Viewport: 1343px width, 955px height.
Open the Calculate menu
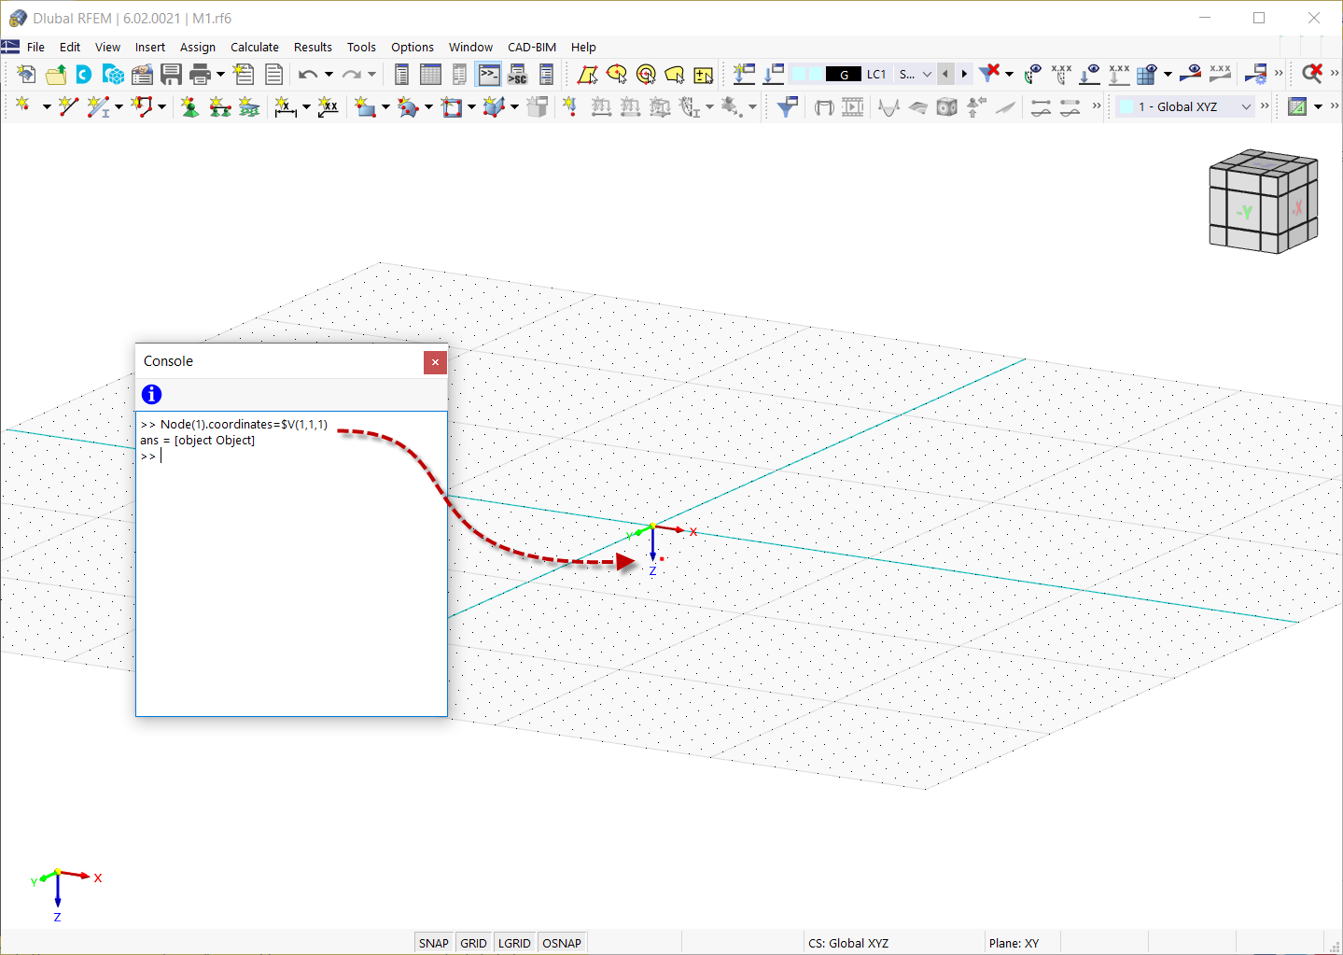click(x=255, y=47)
